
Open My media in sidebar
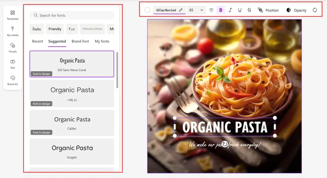pyautogui.click(x=12, y=31)
